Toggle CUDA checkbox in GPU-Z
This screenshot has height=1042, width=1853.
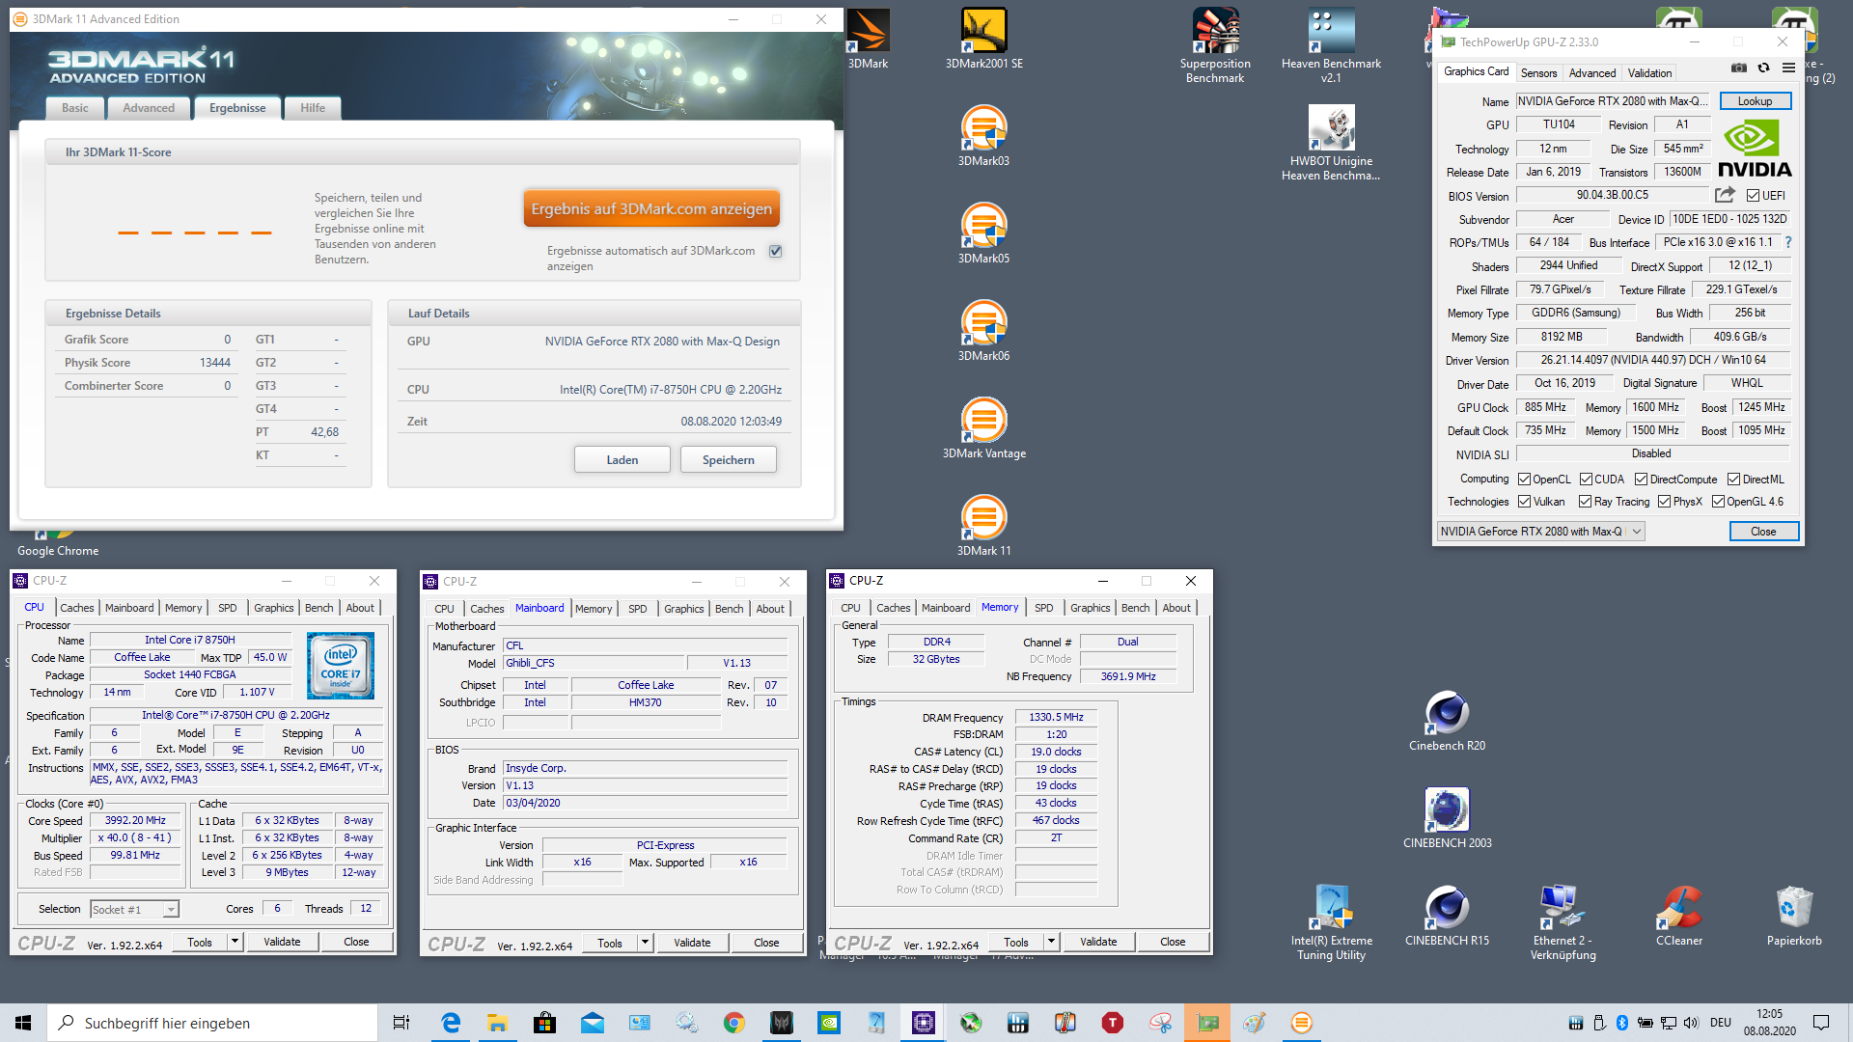[x=1586, y=480]
